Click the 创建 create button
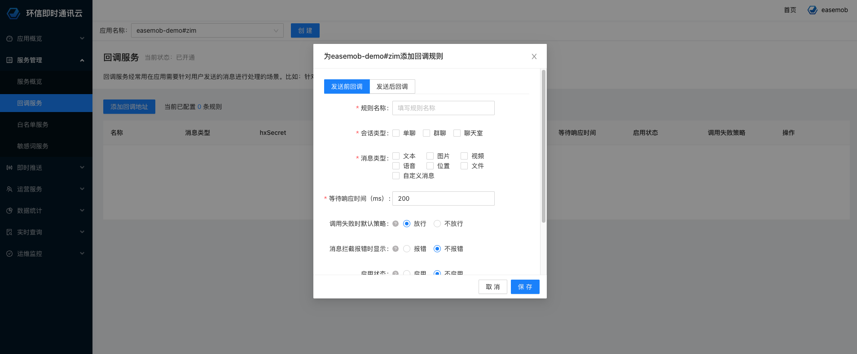Image resolution: width=857 pixels, height=354 pixels. [x=305, y=30]
